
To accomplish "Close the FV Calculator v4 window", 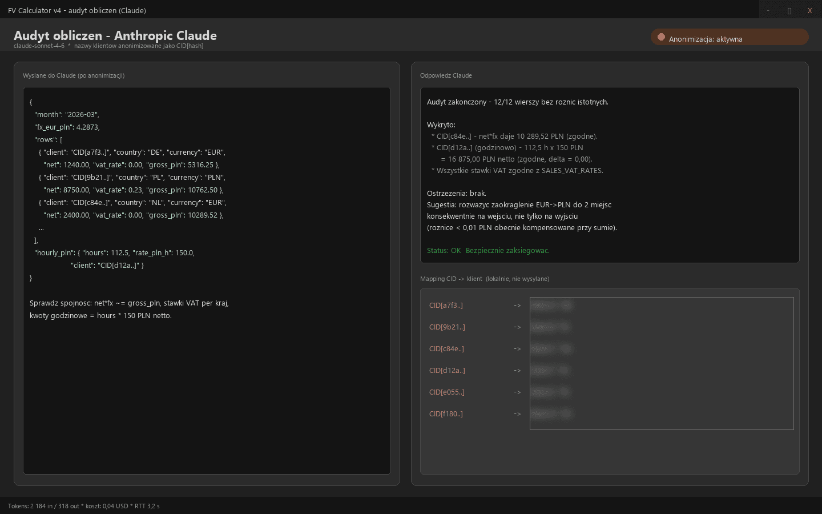I will coord(809,10).
